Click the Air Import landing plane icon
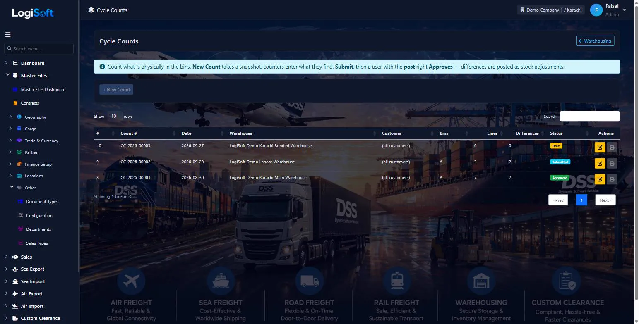Screen dimensions: 639x324 point(15,306)
